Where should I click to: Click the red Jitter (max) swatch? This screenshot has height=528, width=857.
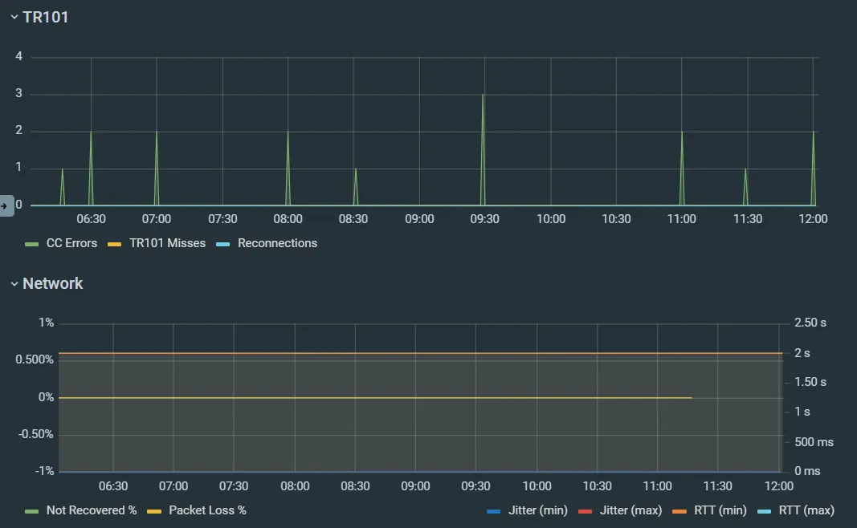(x=585, y=511)
